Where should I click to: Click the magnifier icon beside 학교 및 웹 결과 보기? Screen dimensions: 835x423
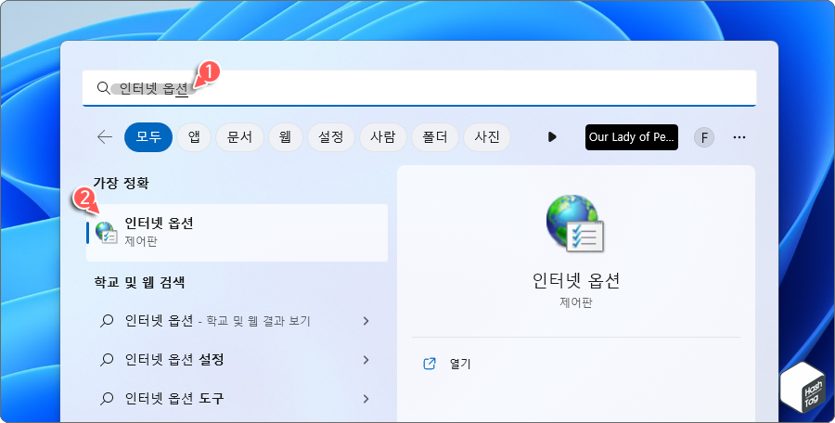click(x=107, y=321)
